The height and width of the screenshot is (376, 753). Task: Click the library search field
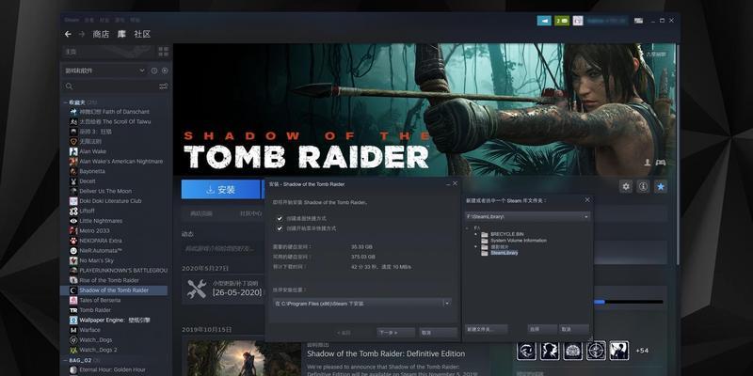click(111, 86)
